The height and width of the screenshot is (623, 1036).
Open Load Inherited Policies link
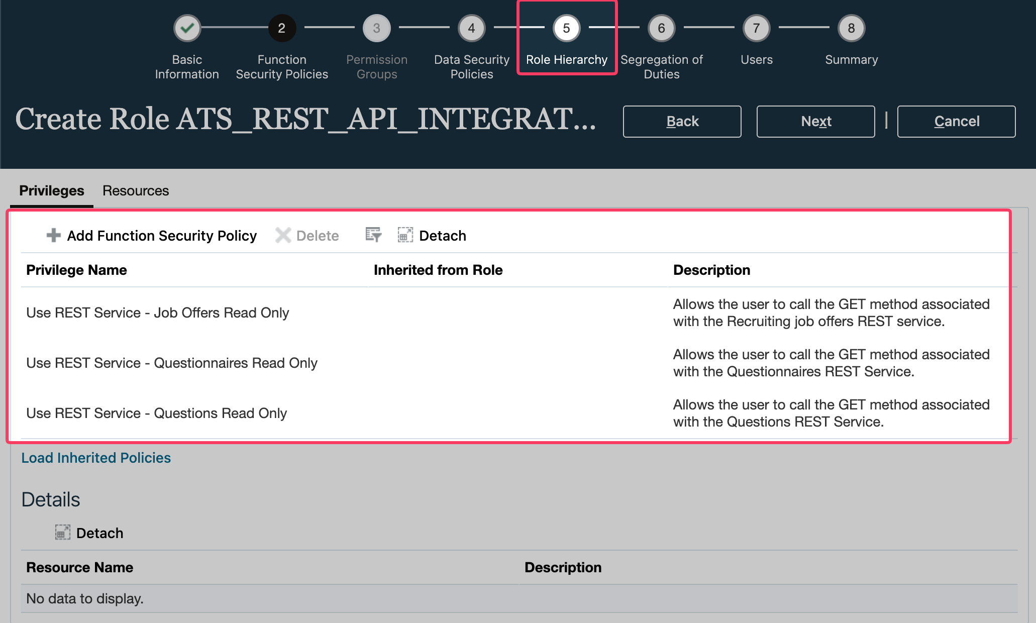pyautogui.click(x=96, y=458)
